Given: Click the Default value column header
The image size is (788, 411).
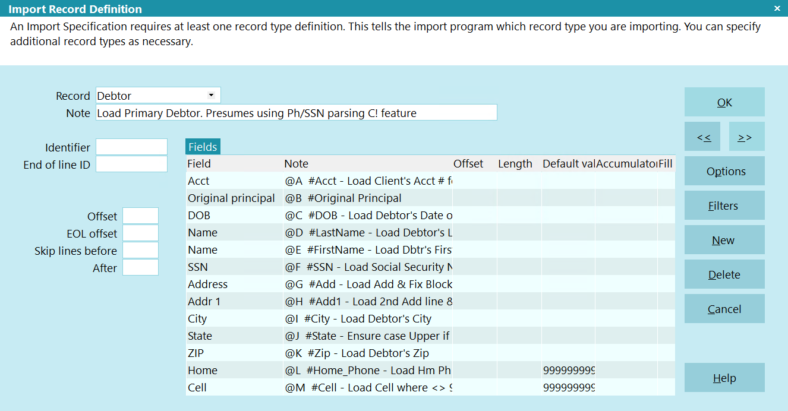Looking at the screenshot, I should (568, 163).
